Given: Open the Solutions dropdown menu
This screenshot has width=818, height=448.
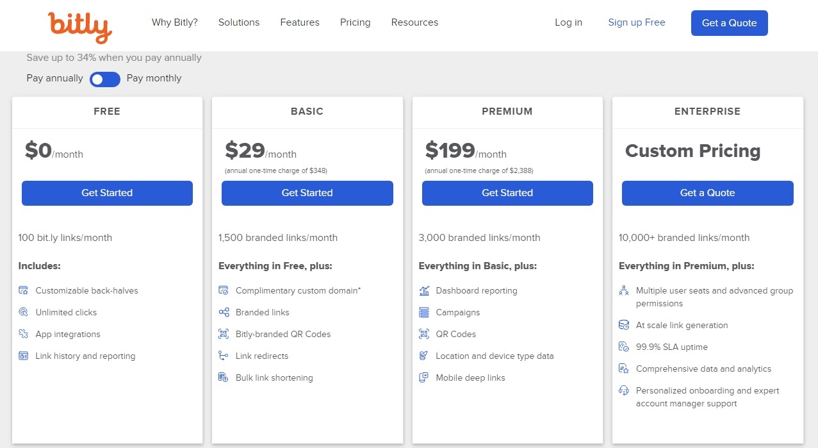Looking at the screenshot, I should click(x=238, y=22).
